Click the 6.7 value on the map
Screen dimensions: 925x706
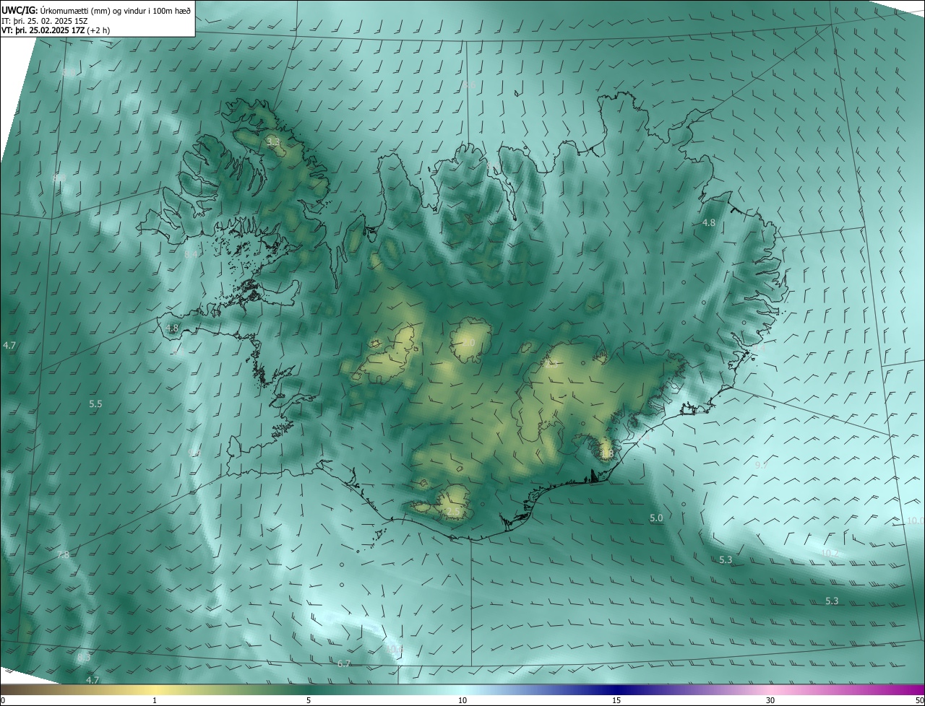[x=344, y=663]
